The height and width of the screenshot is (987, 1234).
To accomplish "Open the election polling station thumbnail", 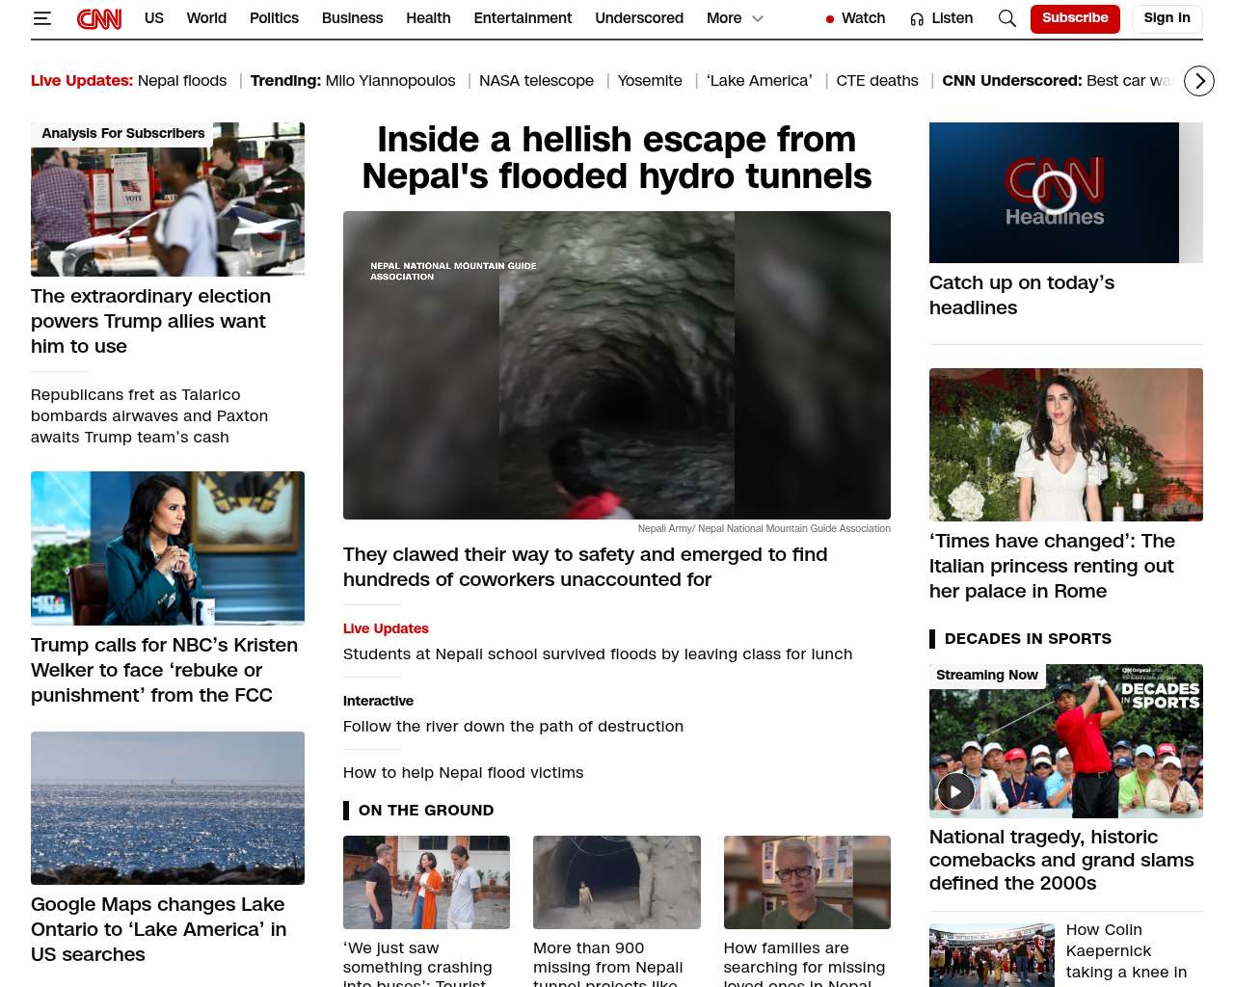I will [x=168, y=200].
